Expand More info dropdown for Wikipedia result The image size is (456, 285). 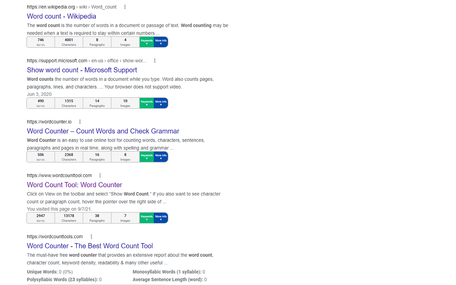161,42
